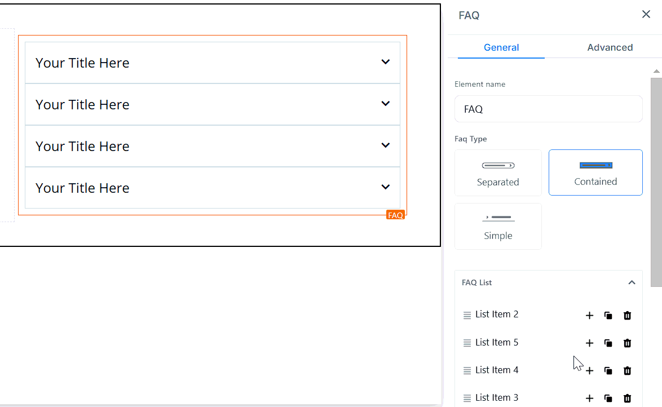Click the Element name input field
The height and width of the screenshot is (407, 662).
548,109
